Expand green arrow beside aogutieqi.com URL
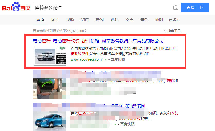The image size is (215, 131). coord(105,60)
